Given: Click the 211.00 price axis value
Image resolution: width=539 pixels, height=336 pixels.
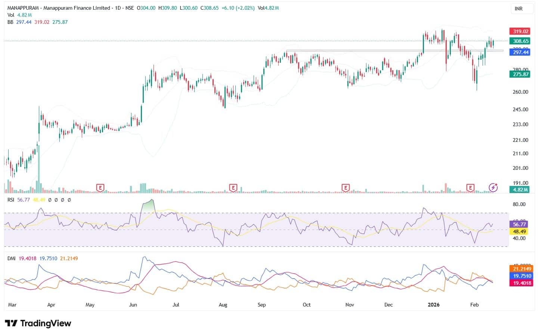Looking at the screenshot, I should click(521, 153).
